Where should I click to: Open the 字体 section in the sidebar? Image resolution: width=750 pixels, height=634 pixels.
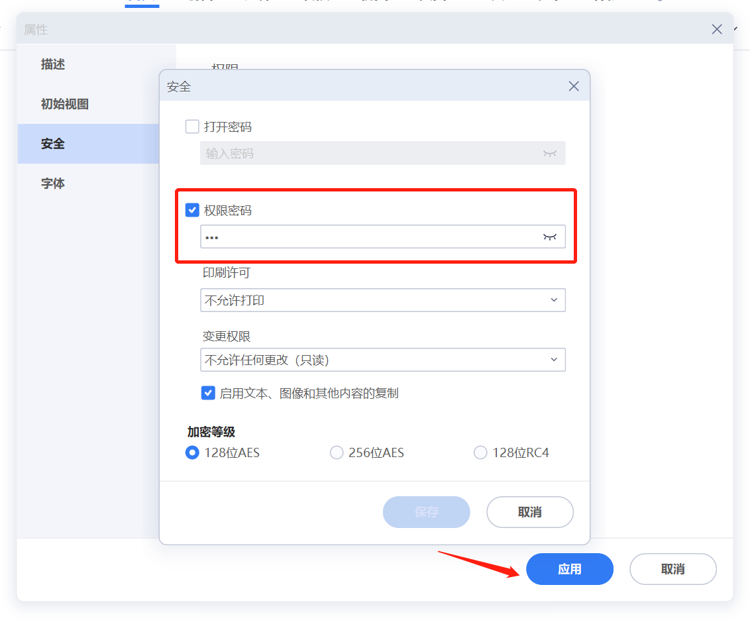pyautogui.click(x=52, y=184)
